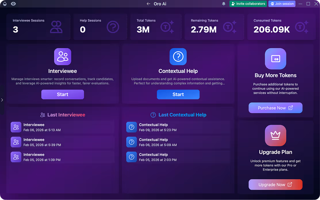Image resolution: width=320 pixels, height=200 pixels.
Task: Click the large Contextual Help card icon
Action: tap(178, 57)
